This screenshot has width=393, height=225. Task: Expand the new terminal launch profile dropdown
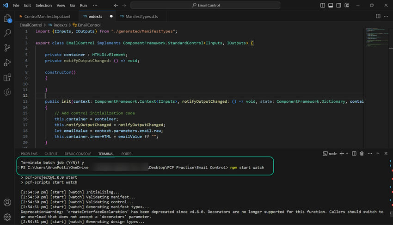tap(347, 154)
